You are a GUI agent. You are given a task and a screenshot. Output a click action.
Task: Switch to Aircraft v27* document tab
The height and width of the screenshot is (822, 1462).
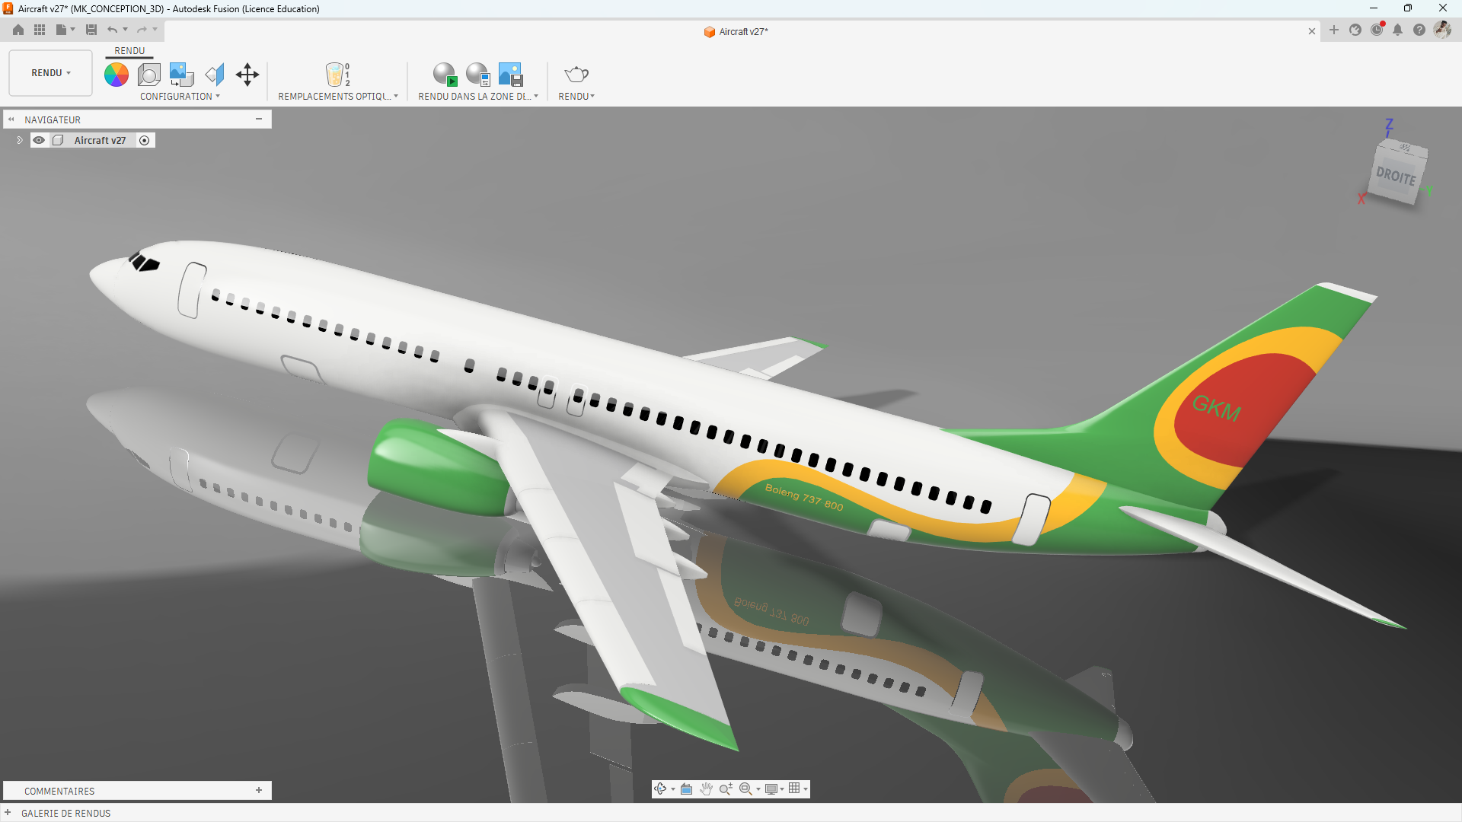736,32
